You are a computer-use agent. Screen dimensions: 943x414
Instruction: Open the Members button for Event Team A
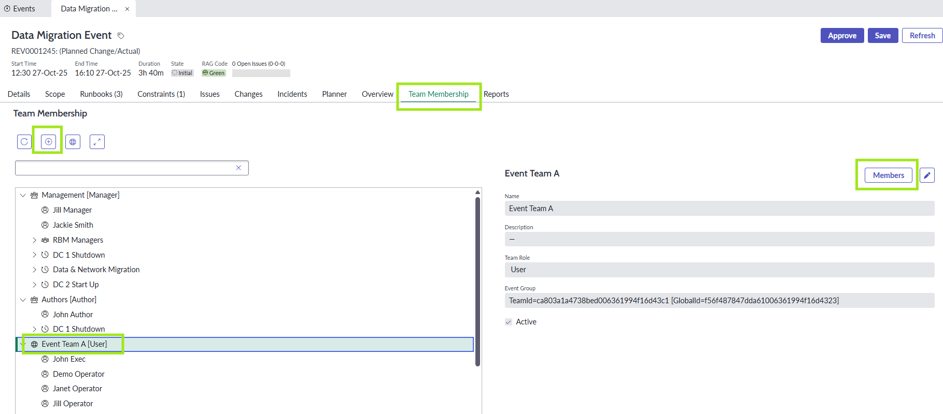pyautogui.click(x=888, y=175)
